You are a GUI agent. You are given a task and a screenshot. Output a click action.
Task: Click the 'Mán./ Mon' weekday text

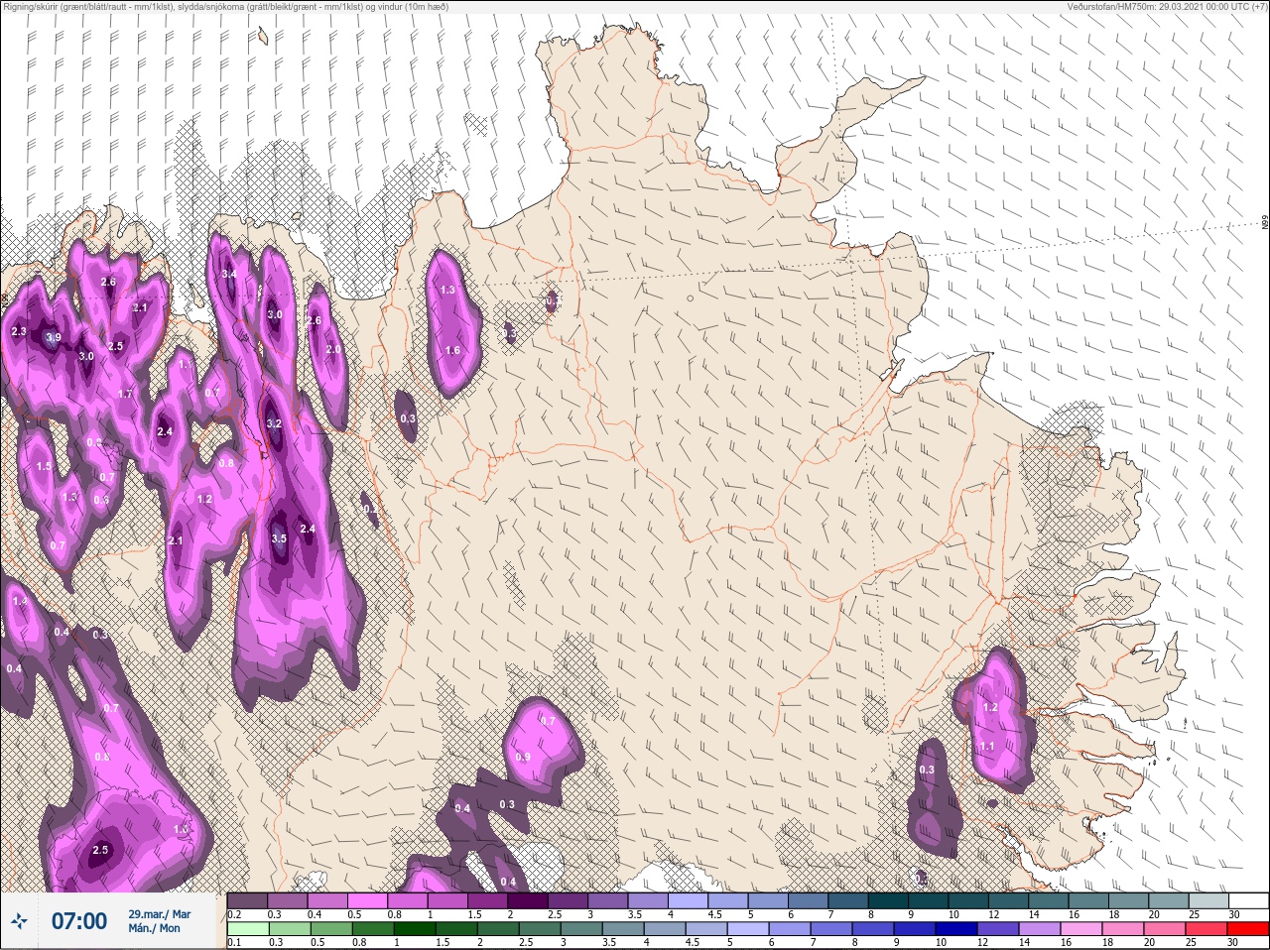click(x=154, y=928)
